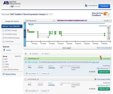
Task: Check the Best Coverage filter
Action: click(4, 30)
